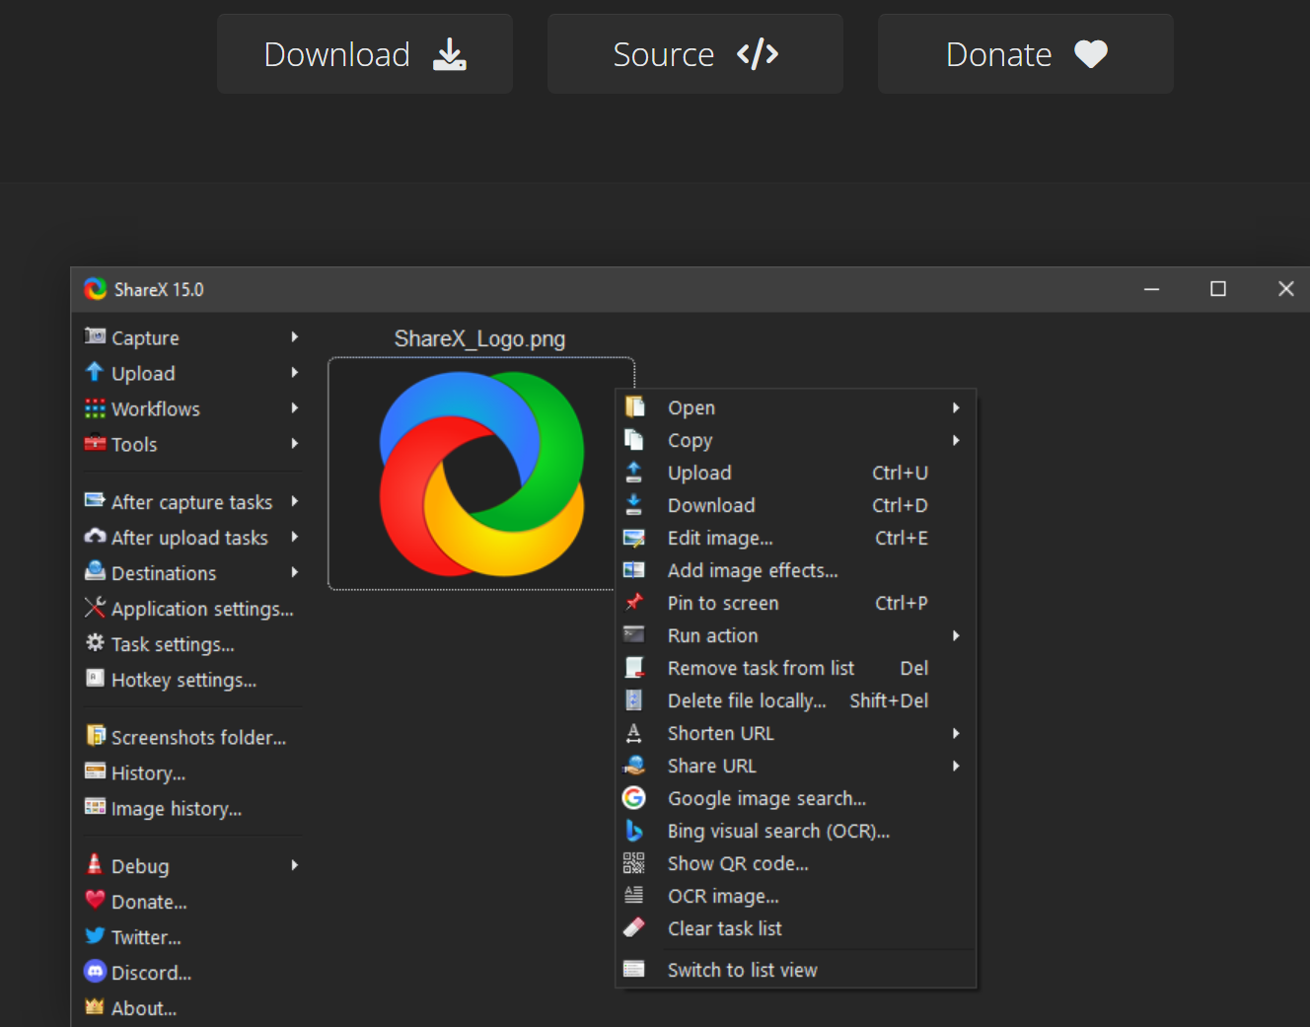
Task: Click the Application settings wrench icon
Action: (95, 607)
